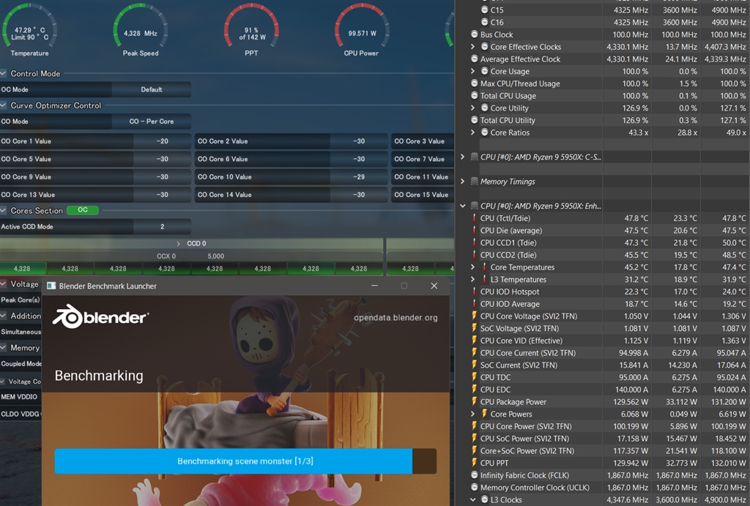Click the icon beside Memory Controller Clock (UCLK)
750x506 pixels.
(x=474, y=488)
